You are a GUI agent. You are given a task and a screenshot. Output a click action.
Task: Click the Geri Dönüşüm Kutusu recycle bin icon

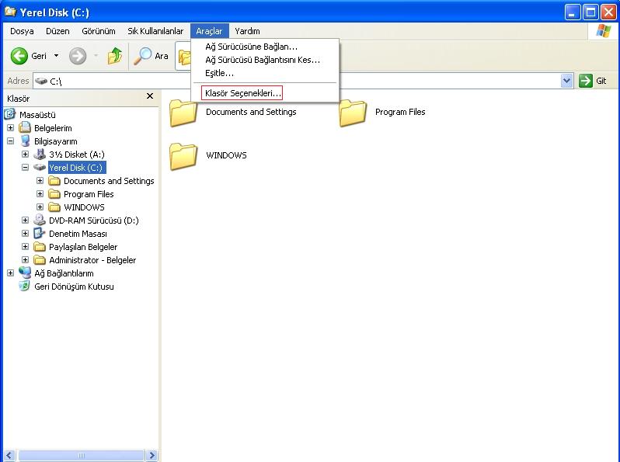pos(25,286)
